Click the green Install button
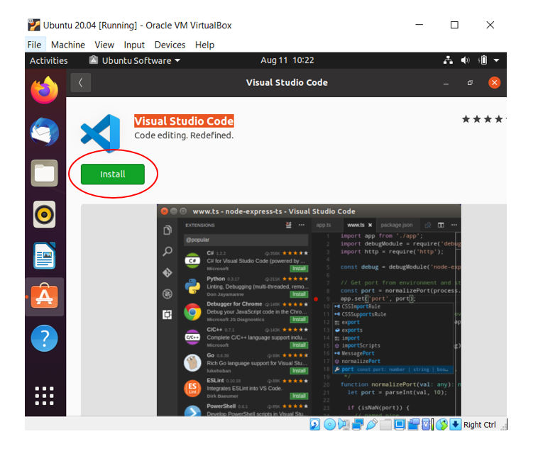 click(113, 174)
